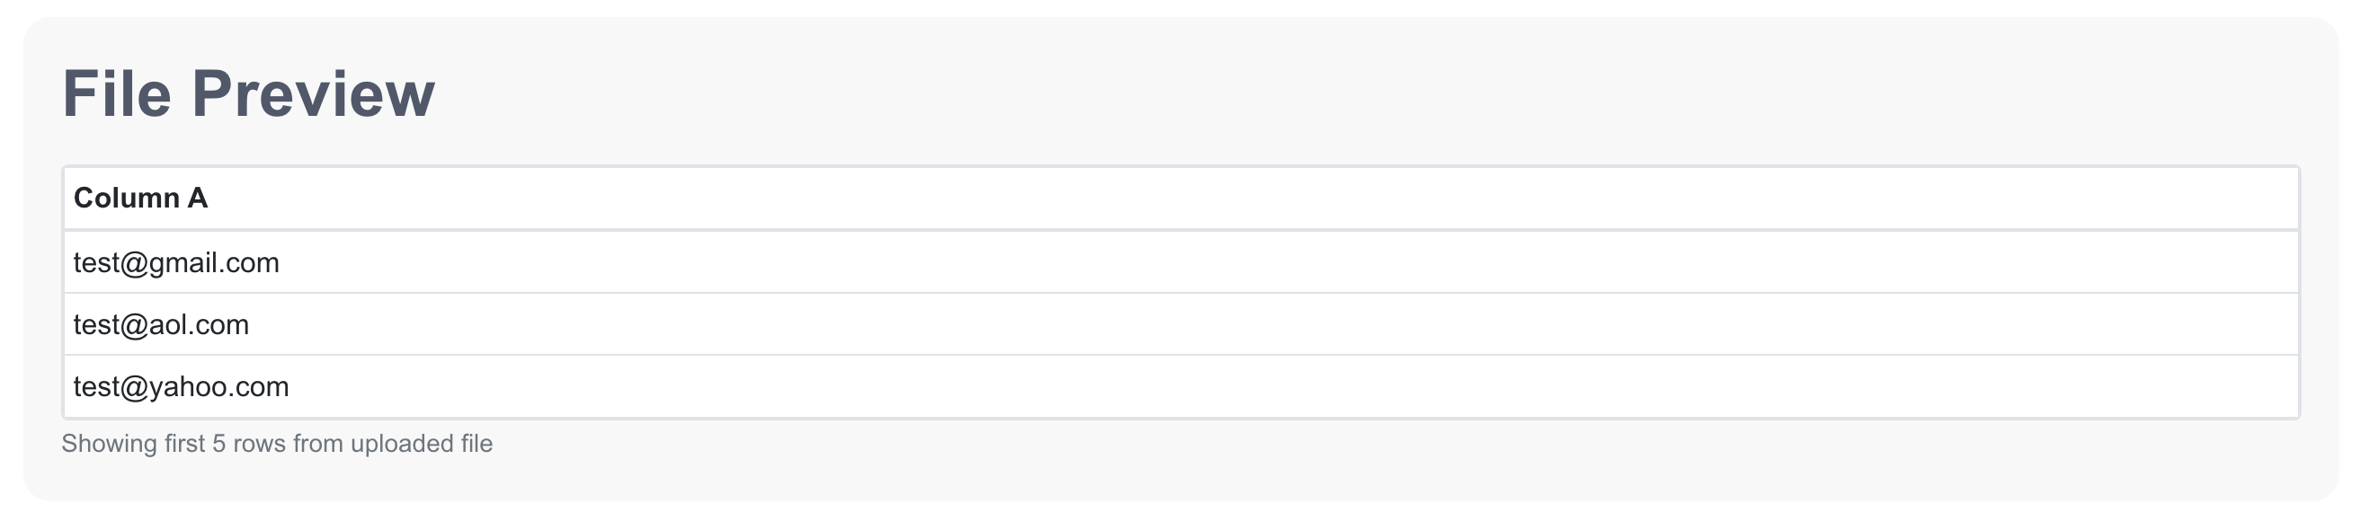Select the Column A header cell
Screen dimensions: 2359x530
1180,198
